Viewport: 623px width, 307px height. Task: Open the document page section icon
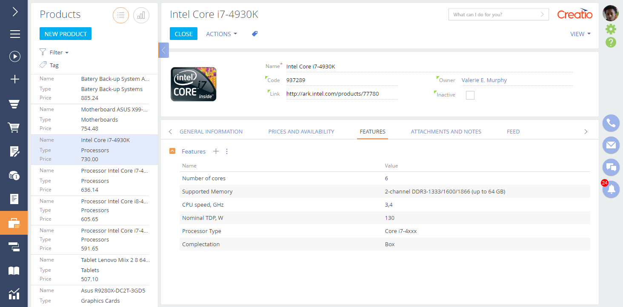pos(15,199)
